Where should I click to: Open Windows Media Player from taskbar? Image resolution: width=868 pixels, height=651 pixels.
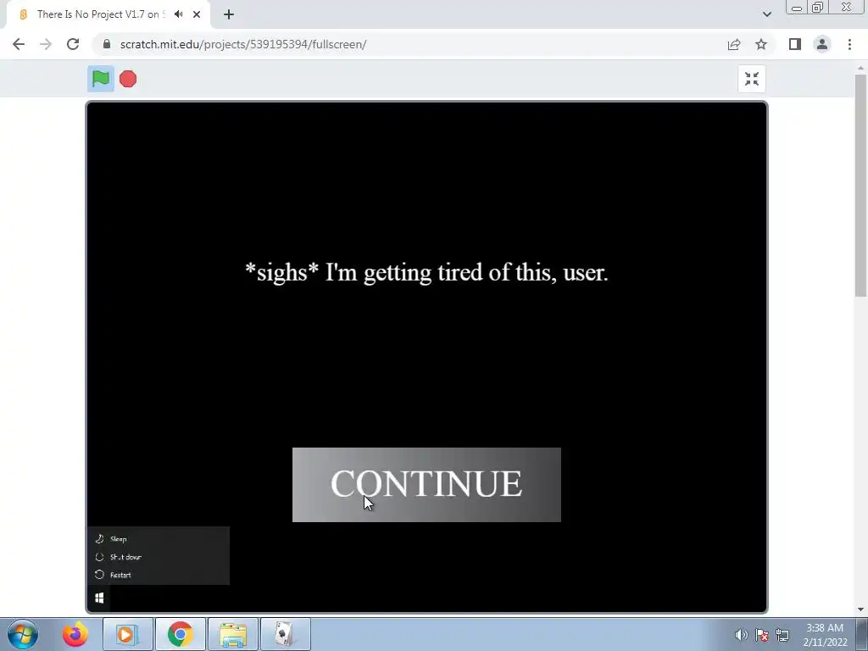pyautogui.click(x=127, y=634)
